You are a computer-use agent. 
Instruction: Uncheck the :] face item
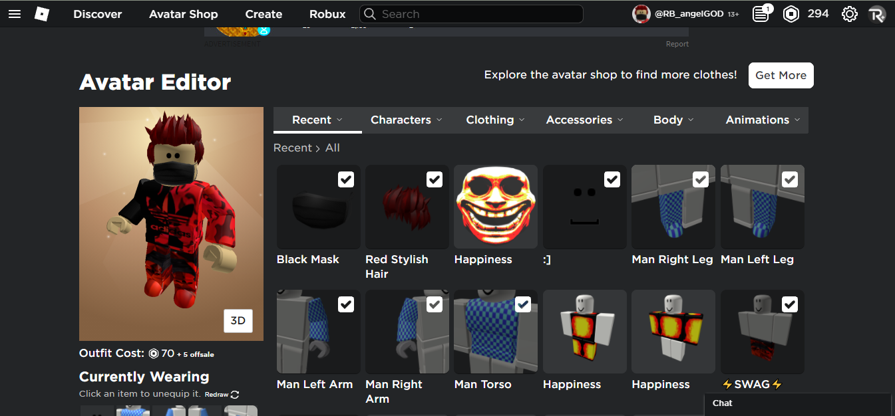point(612,179)
